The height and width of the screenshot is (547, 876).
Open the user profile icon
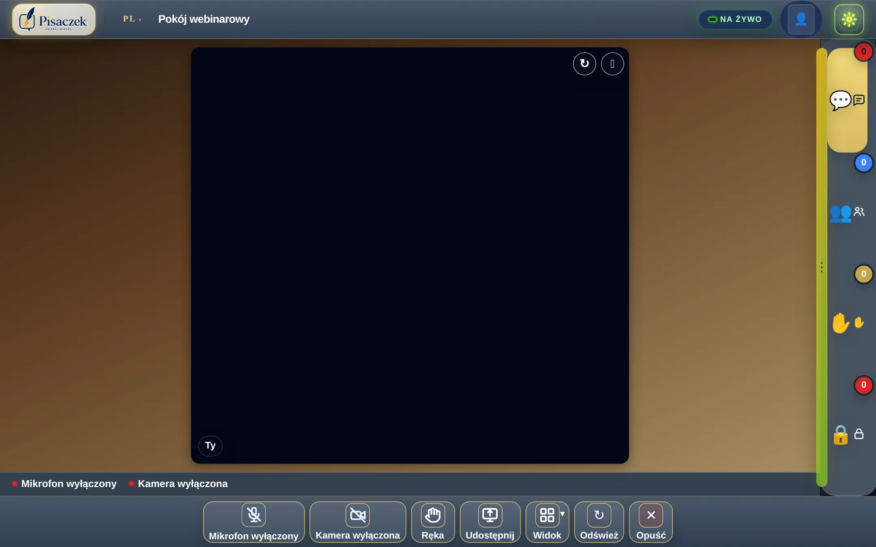coord(801,19)
